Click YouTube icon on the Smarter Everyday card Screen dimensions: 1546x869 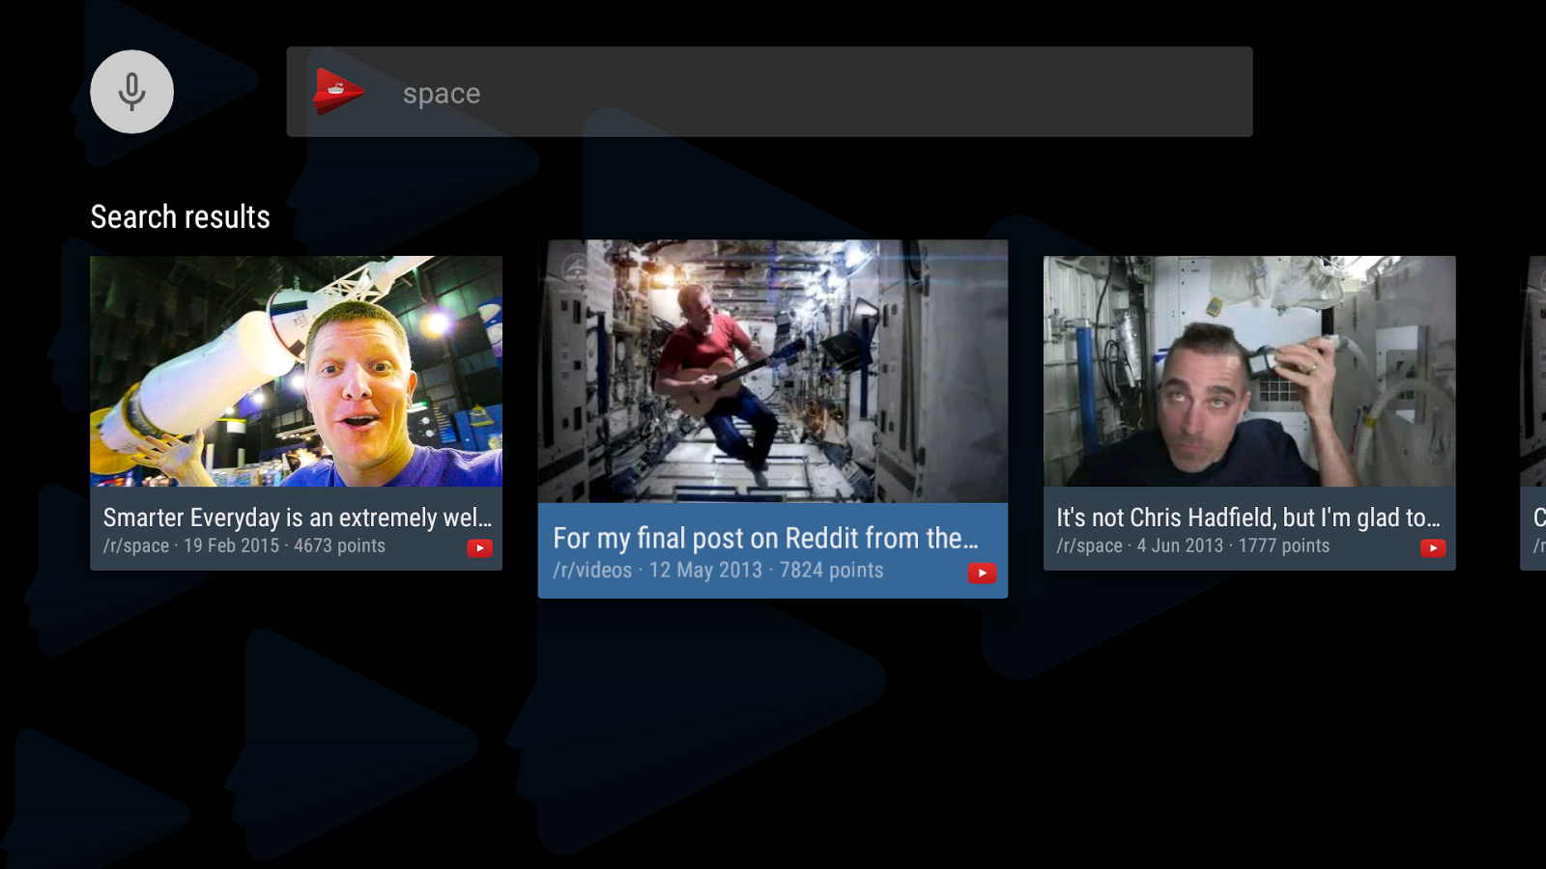[479, 548]
